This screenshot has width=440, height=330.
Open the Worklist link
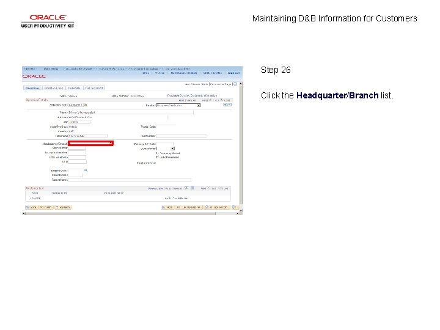(159, 73)
